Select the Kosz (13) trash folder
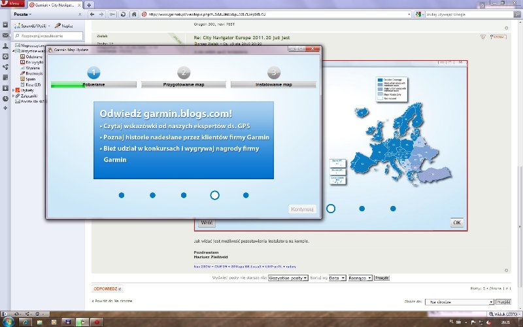 (30, 85)
